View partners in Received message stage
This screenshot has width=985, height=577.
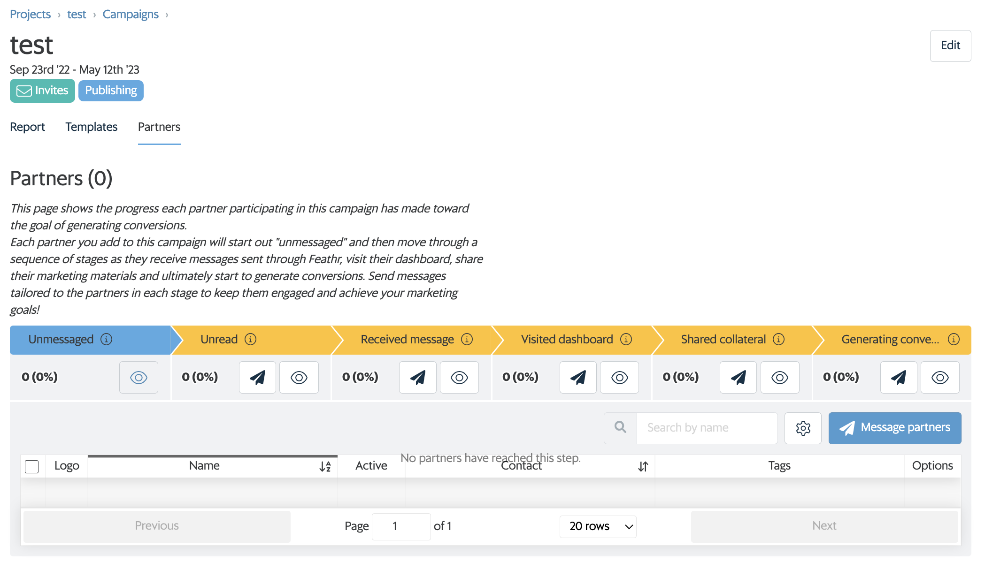click(x=459, y=377)
